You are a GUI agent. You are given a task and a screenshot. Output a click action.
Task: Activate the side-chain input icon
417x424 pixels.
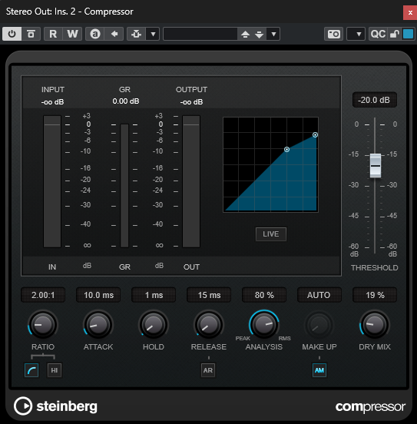[x=136, y=34]
